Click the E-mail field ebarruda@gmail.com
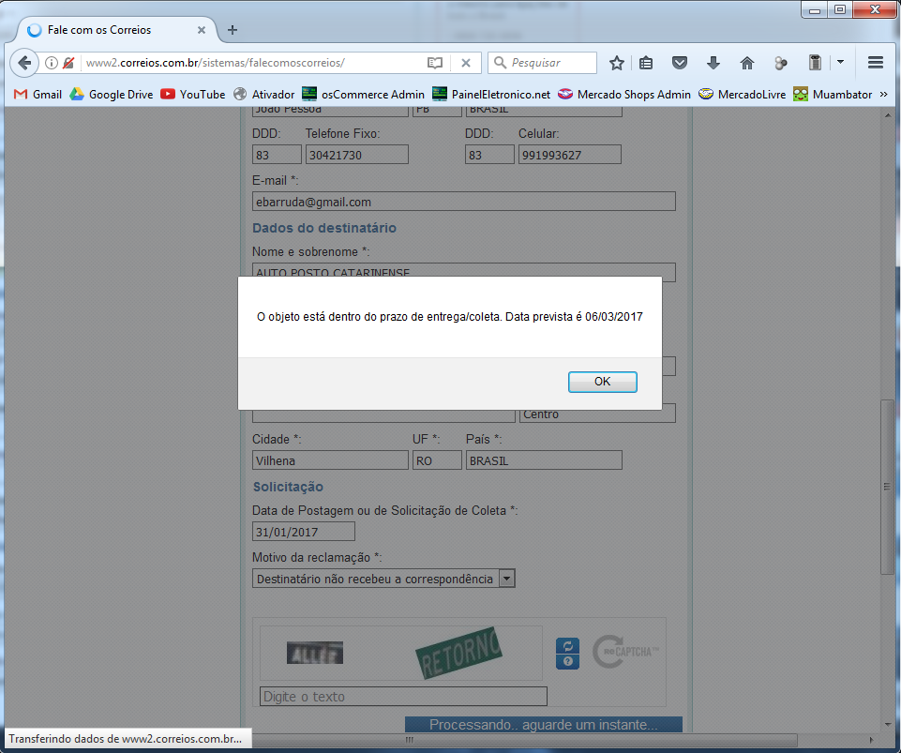901x753 pixels. (x=464, y=202)
